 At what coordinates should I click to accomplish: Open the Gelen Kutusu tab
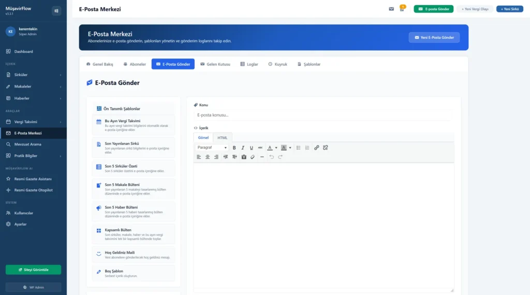pos(215,64)
